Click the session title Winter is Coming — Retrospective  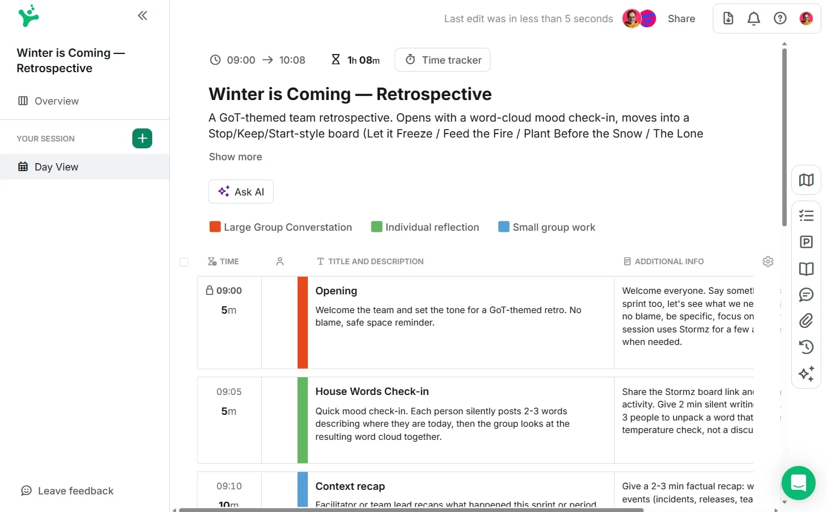350,94
